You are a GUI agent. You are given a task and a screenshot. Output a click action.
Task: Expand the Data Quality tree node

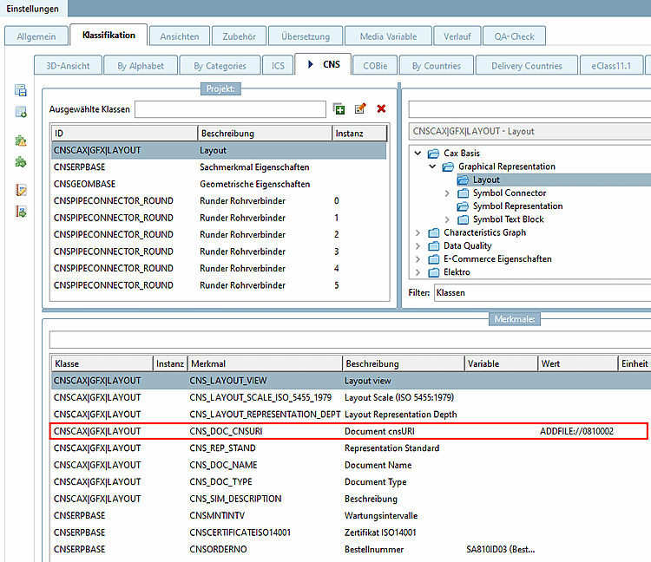[x=418, y=246]
